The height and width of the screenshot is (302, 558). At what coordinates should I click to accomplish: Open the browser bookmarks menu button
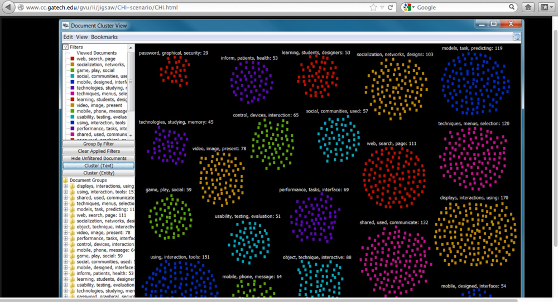pyautogui.click(x=545, y=7)
